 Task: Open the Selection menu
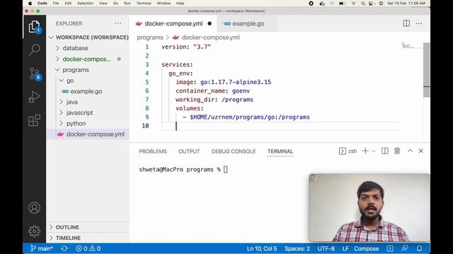coord(85,4)
